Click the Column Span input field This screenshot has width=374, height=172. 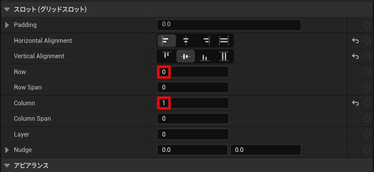[193, 118]
